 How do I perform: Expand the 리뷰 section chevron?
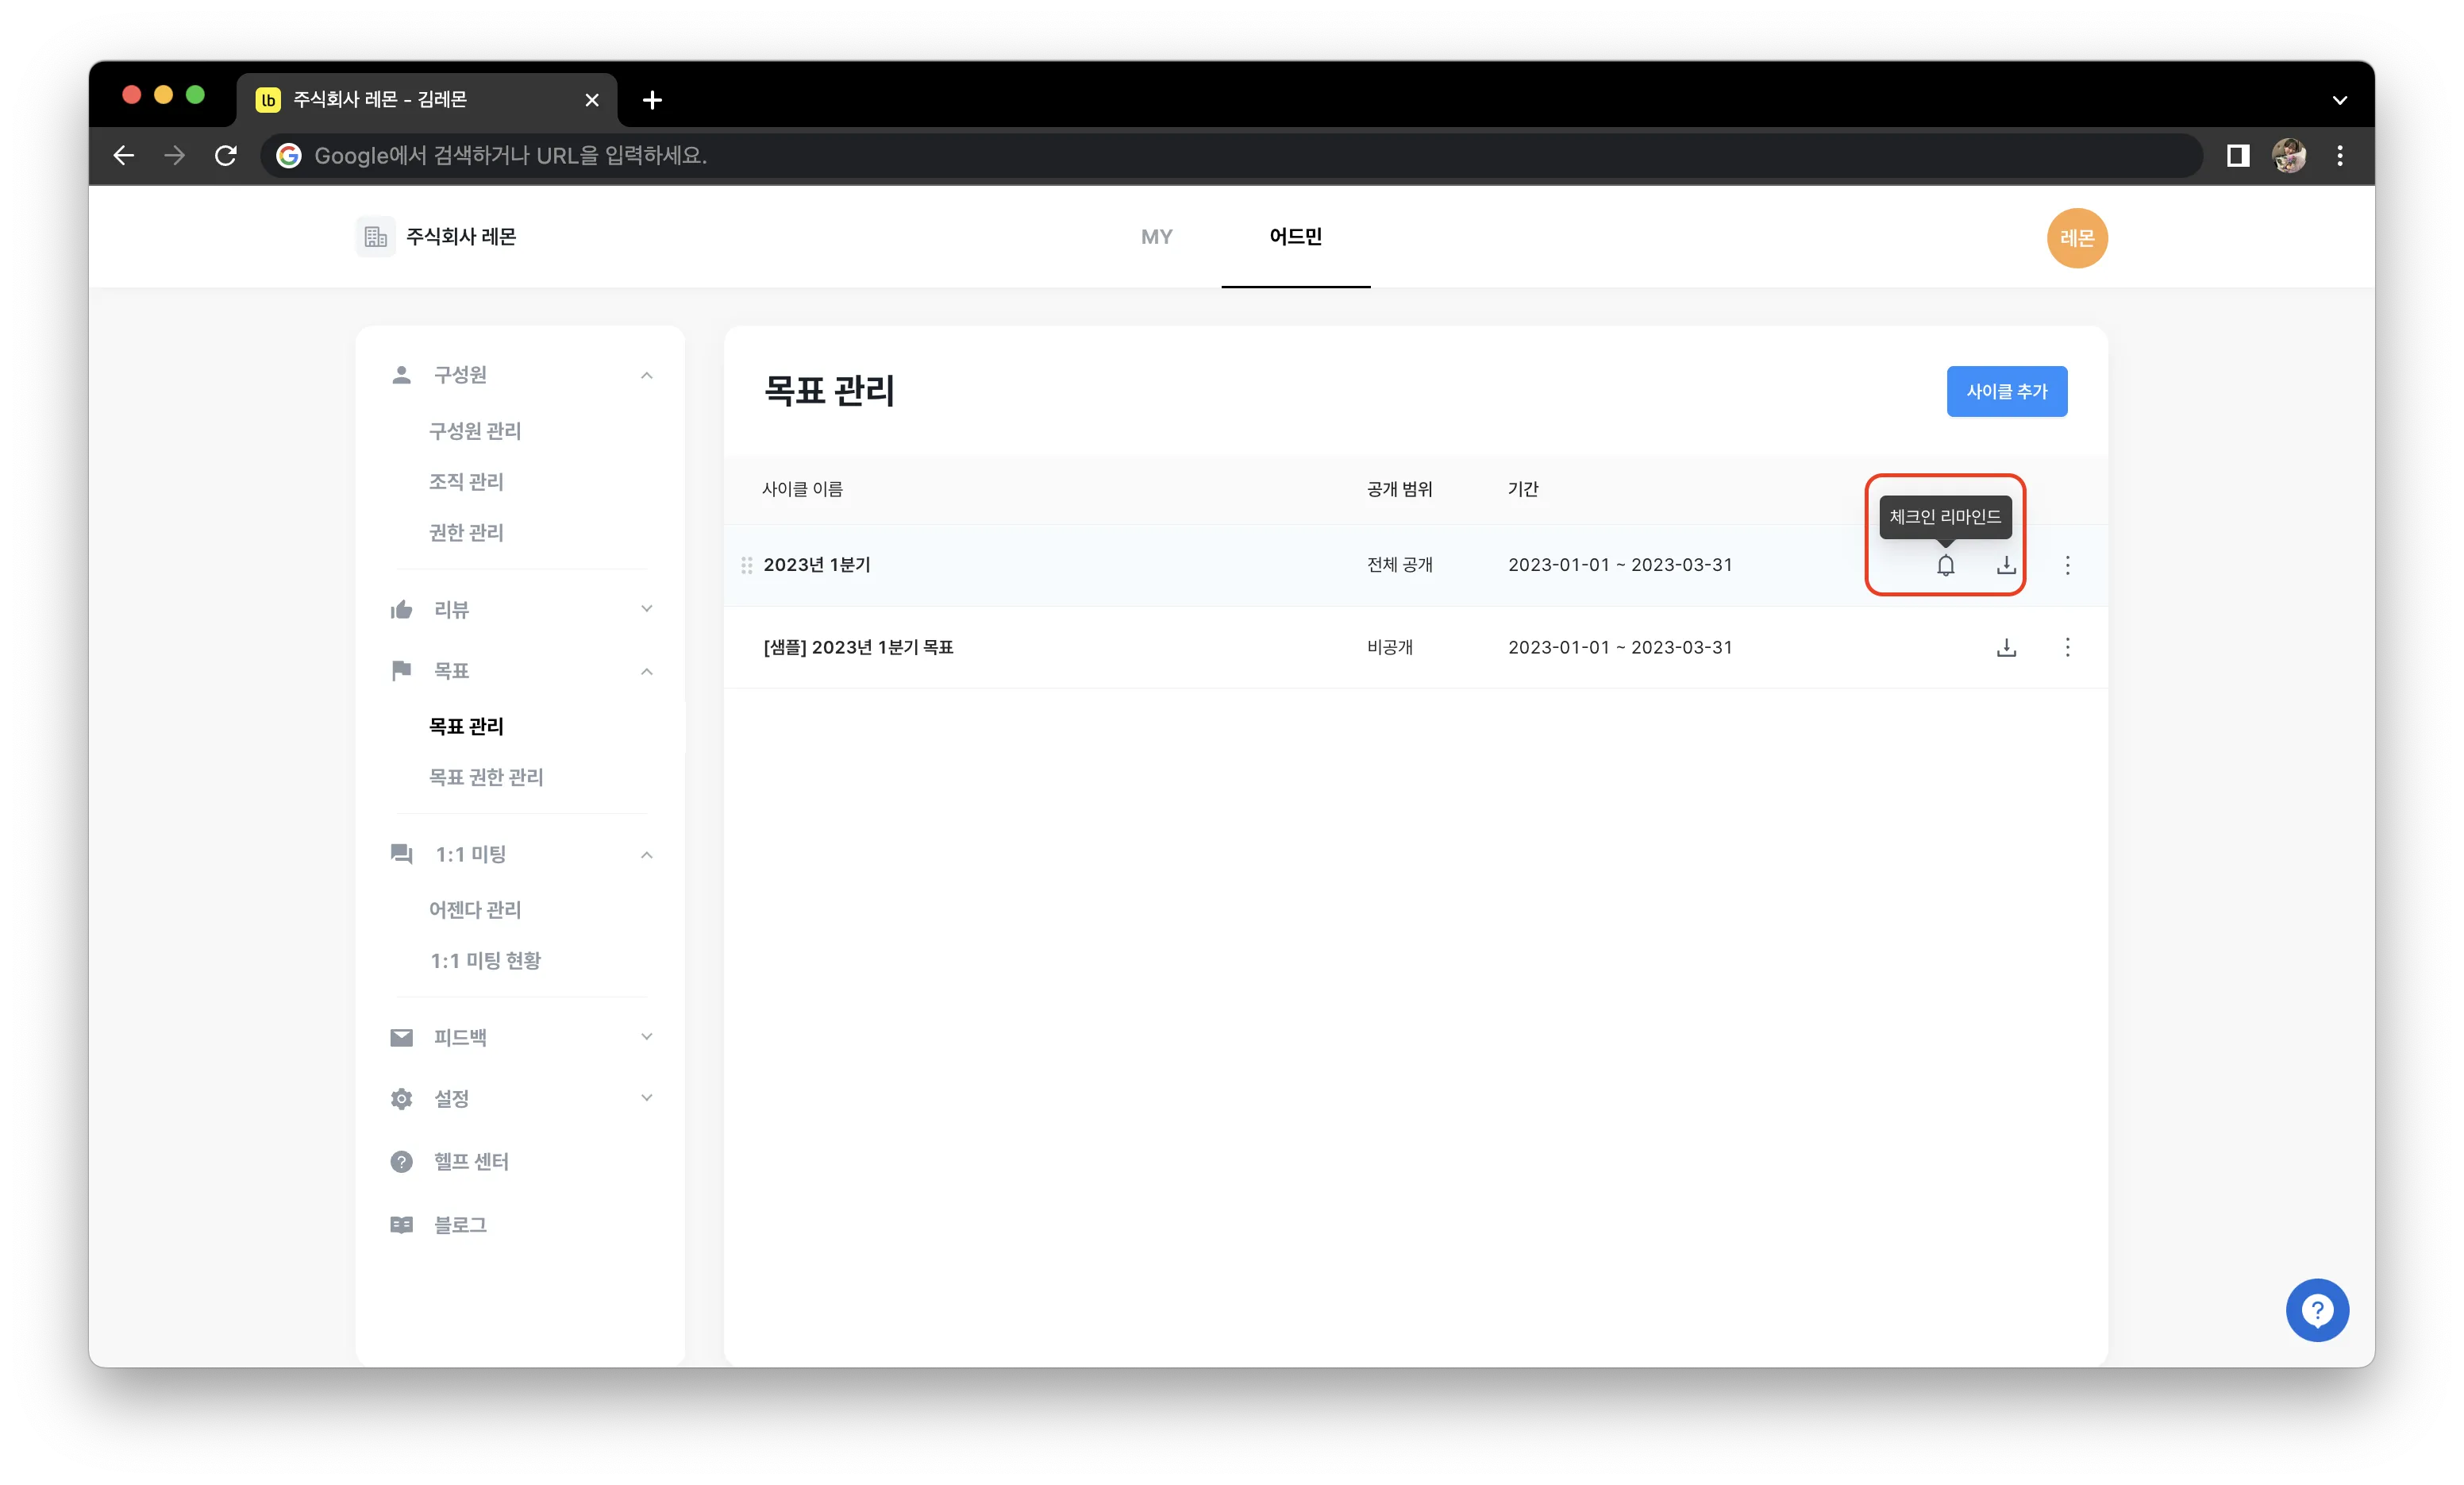coord(646,608)
